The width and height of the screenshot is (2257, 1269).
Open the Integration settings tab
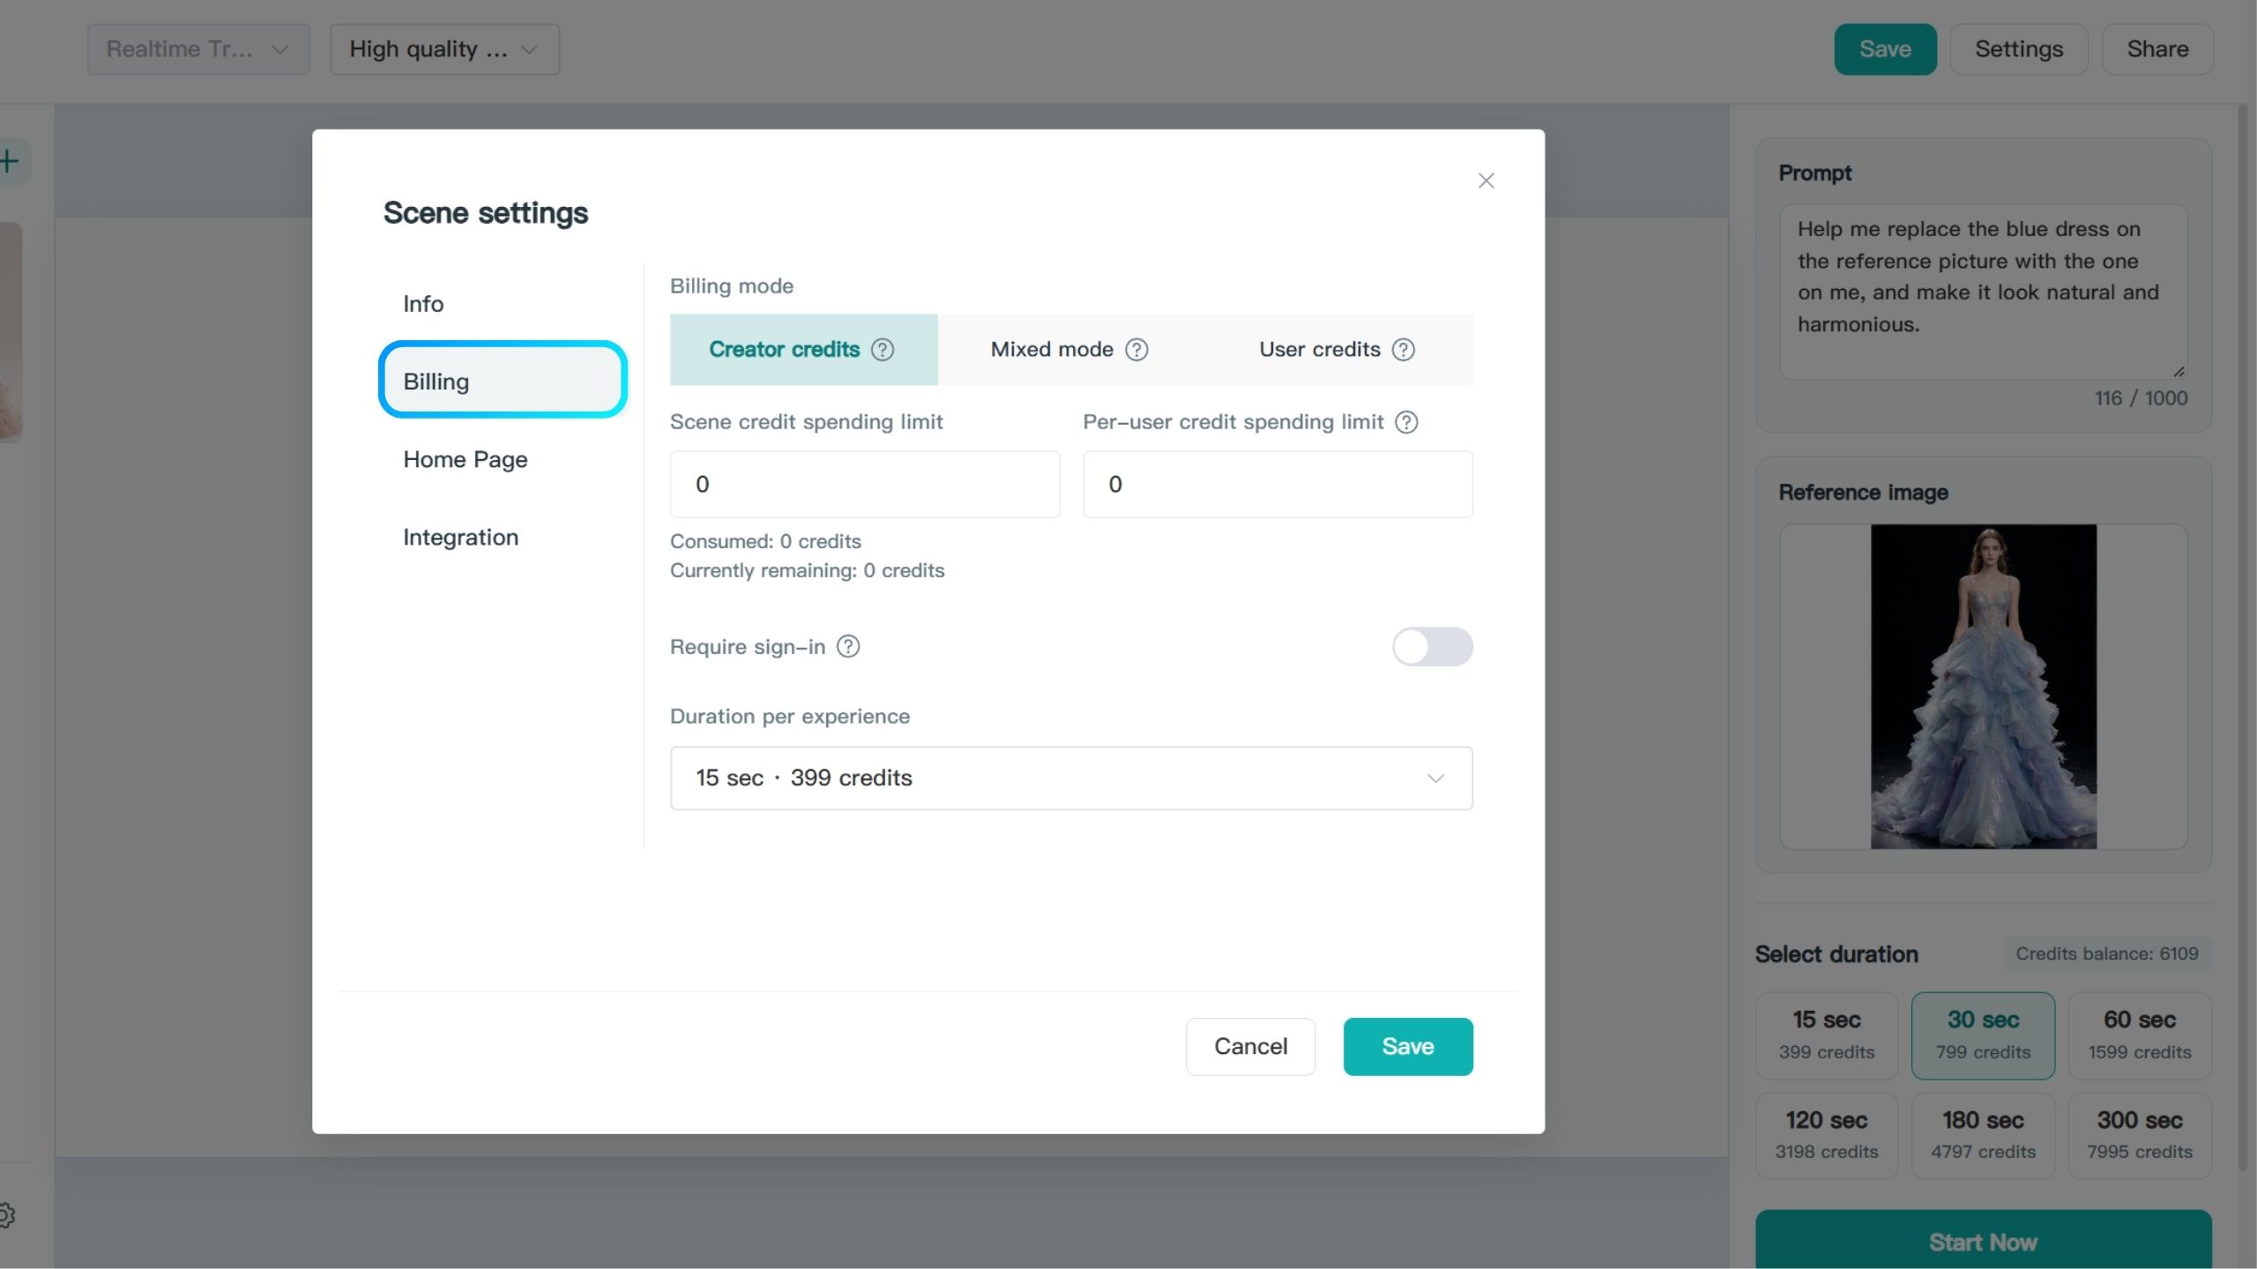(x=503, y=537)
